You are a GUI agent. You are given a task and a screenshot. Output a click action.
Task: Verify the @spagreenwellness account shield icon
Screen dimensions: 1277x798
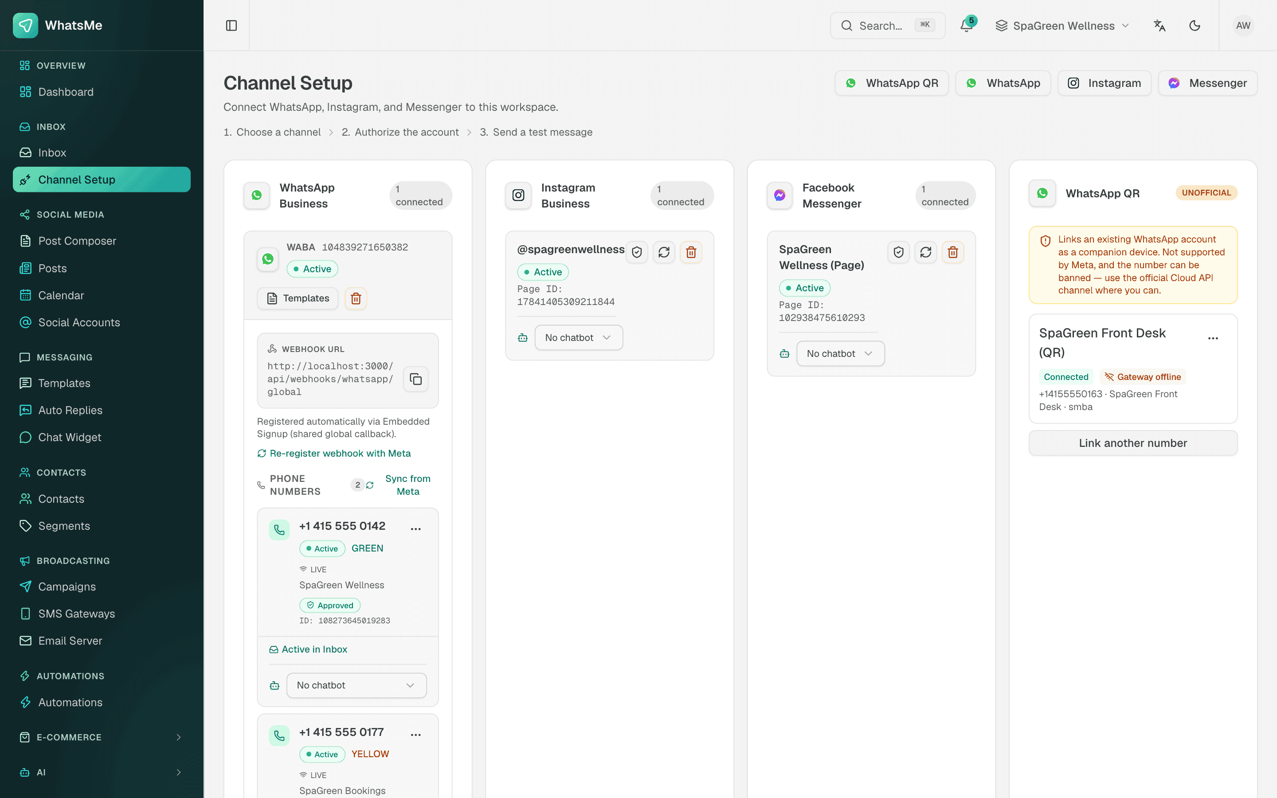pyautogui.click(x=637, y=252)
